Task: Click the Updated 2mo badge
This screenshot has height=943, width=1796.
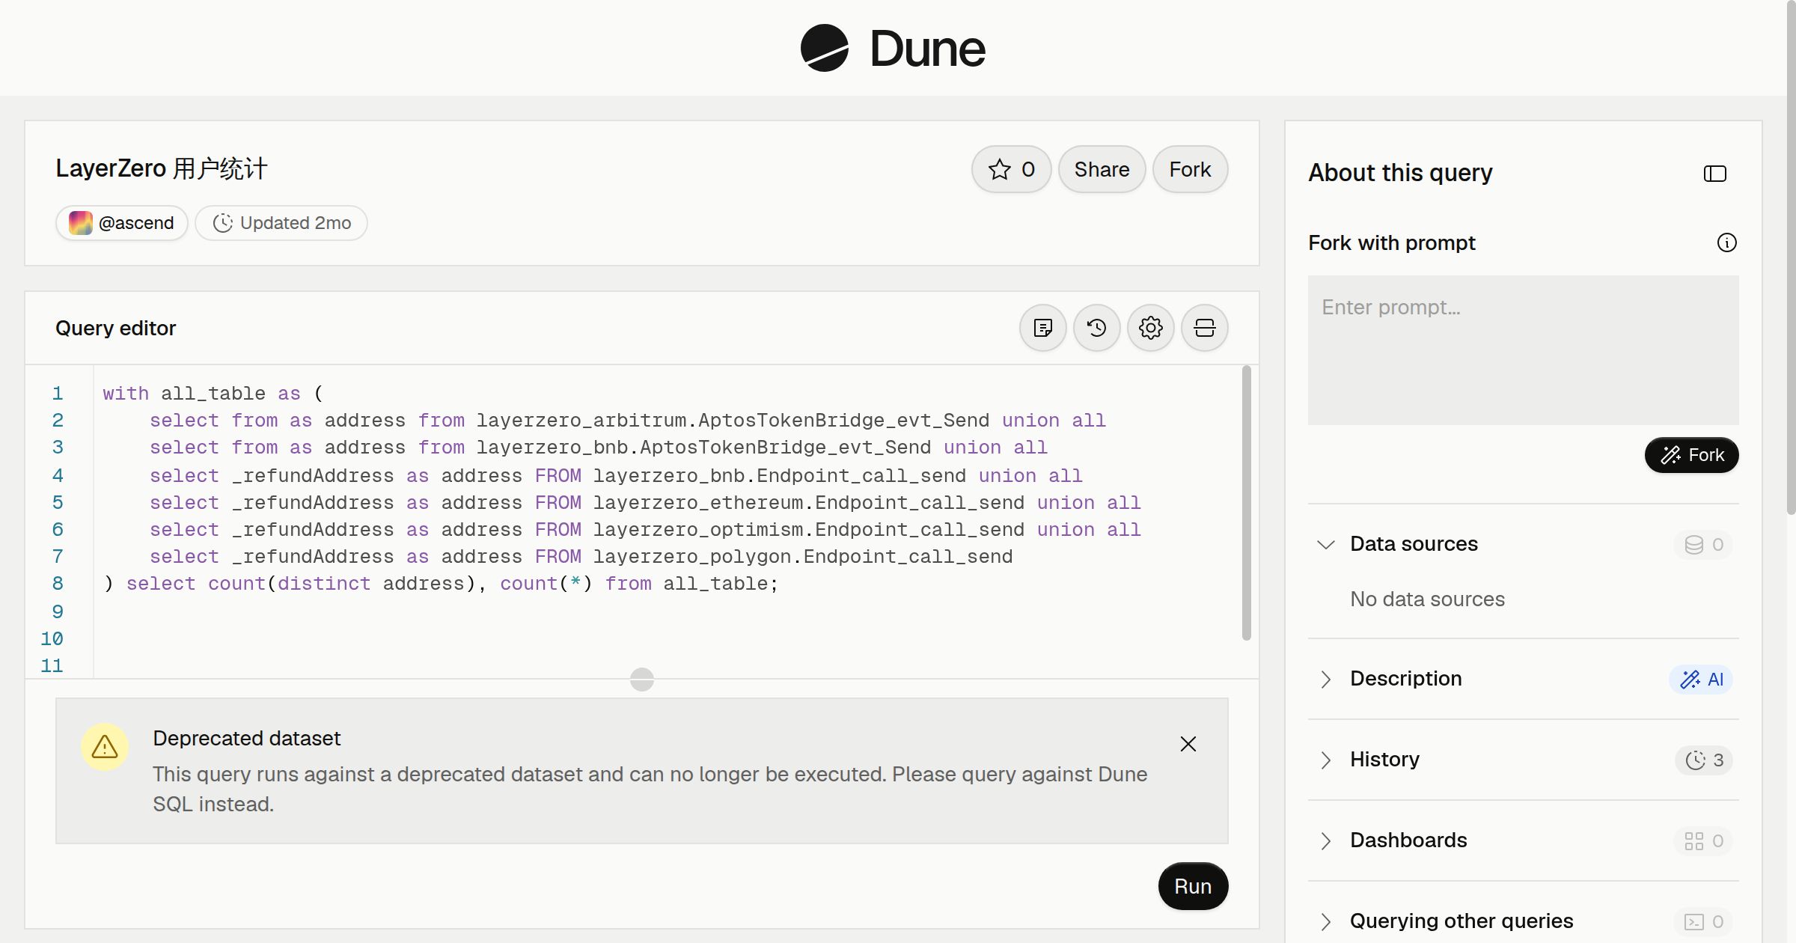Action: pos(281,223)
